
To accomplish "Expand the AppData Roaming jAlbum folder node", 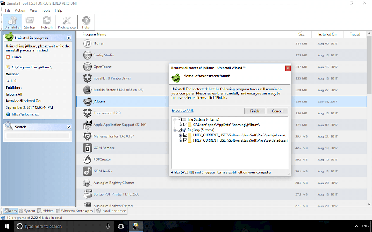I will pyautogui.click(x=180, y=125).
